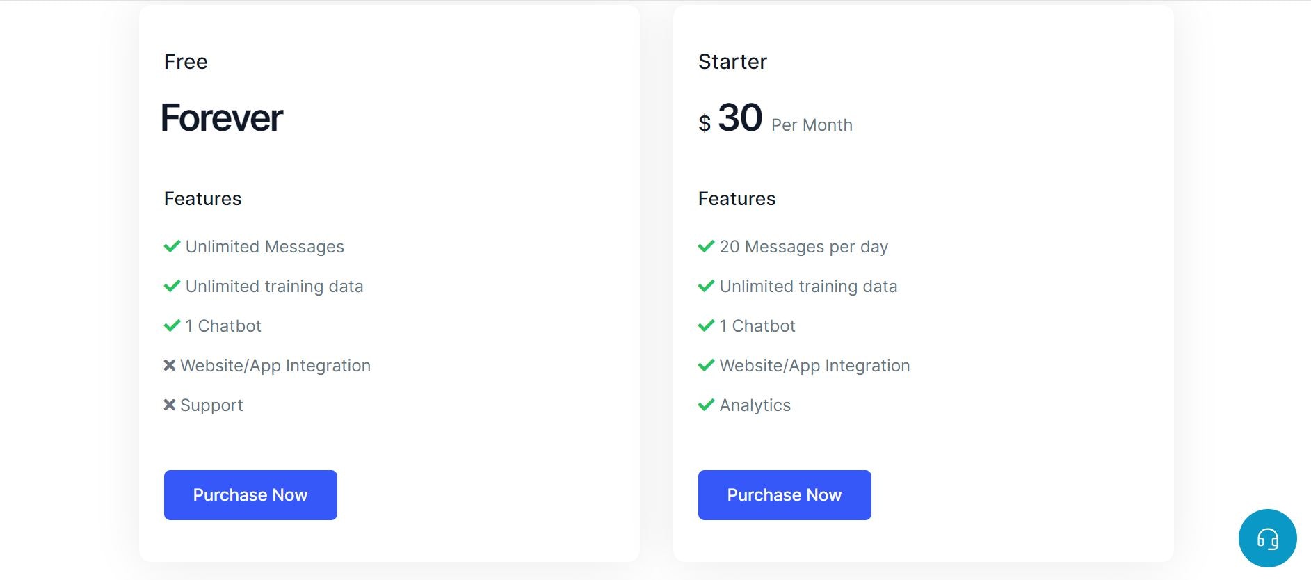The height and width of the screenshot is (580, 1311).
Task: Select the Free plan title
Action: pos(186,62)
